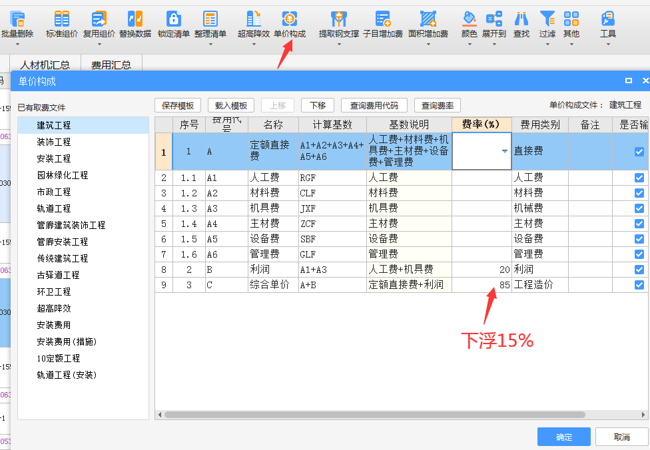This screenshot has width=650, height=450.
Task: Click the 提取钢支撑 icon
Action: pyautogui.click(x=339, y=19)
